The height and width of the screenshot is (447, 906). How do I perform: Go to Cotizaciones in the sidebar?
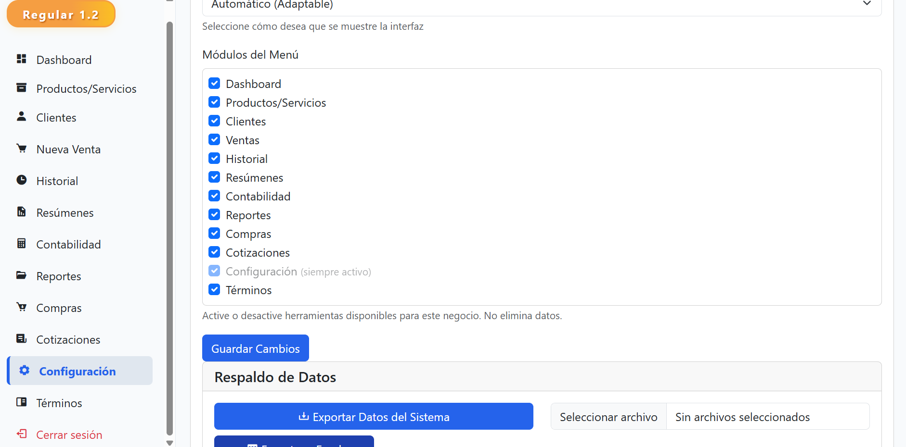[x=68, y=340]
